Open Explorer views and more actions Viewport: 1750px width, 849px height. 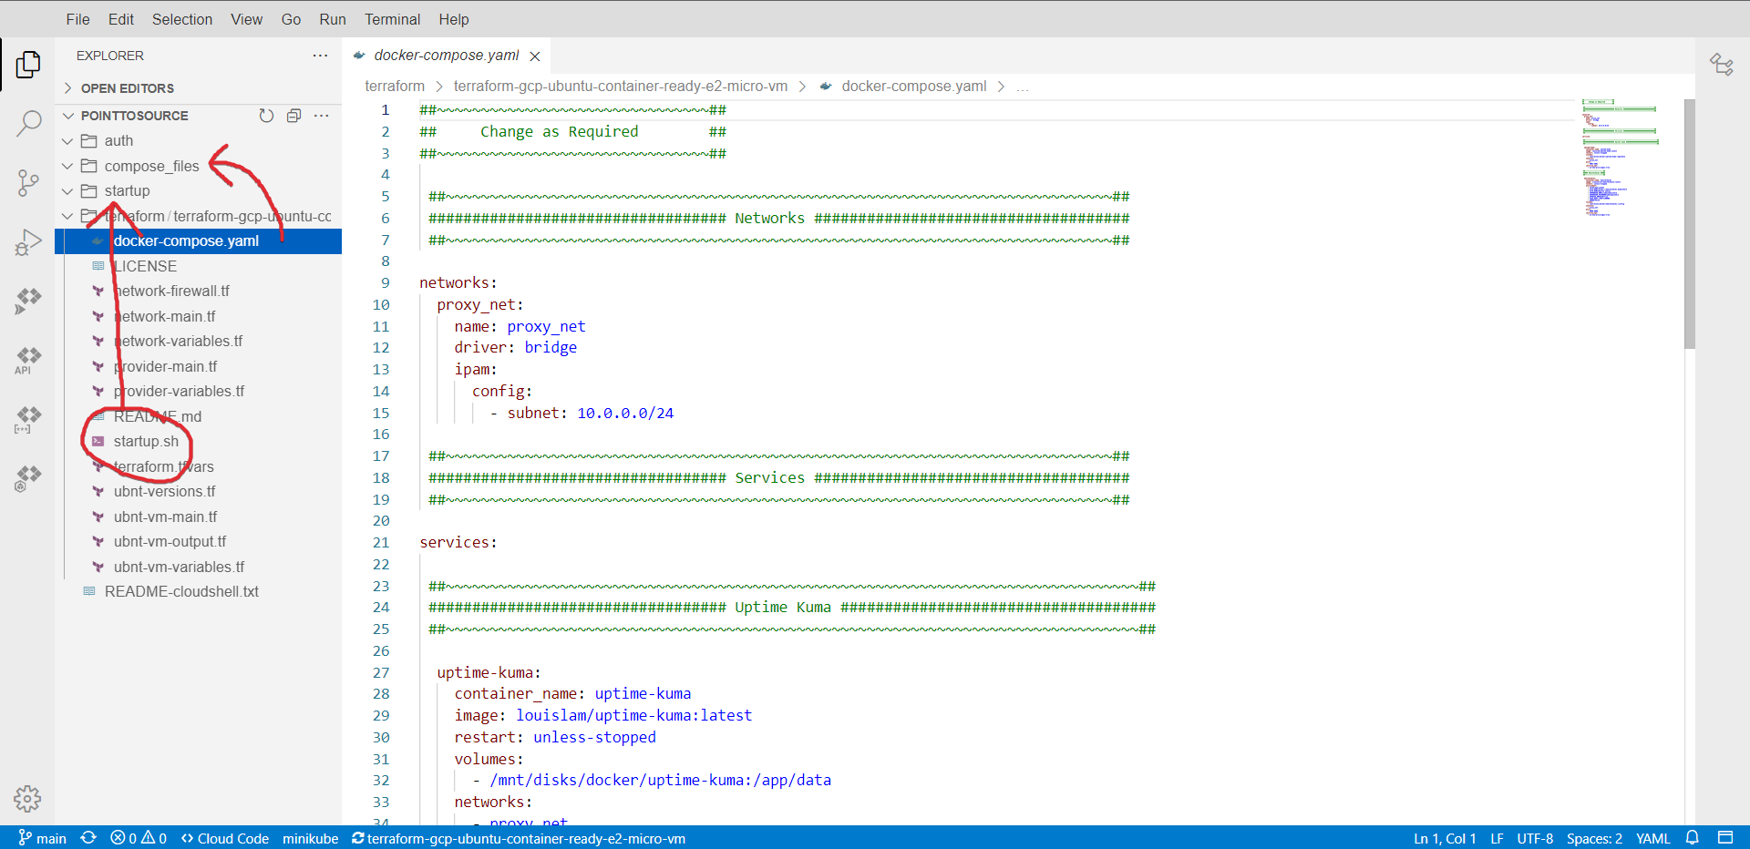(x=320, y=56)
